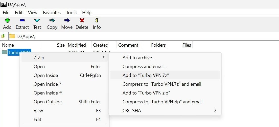279x127 pixels.
Task: Choose Edit F4 context entry
Action: click(x=65, y=119)
